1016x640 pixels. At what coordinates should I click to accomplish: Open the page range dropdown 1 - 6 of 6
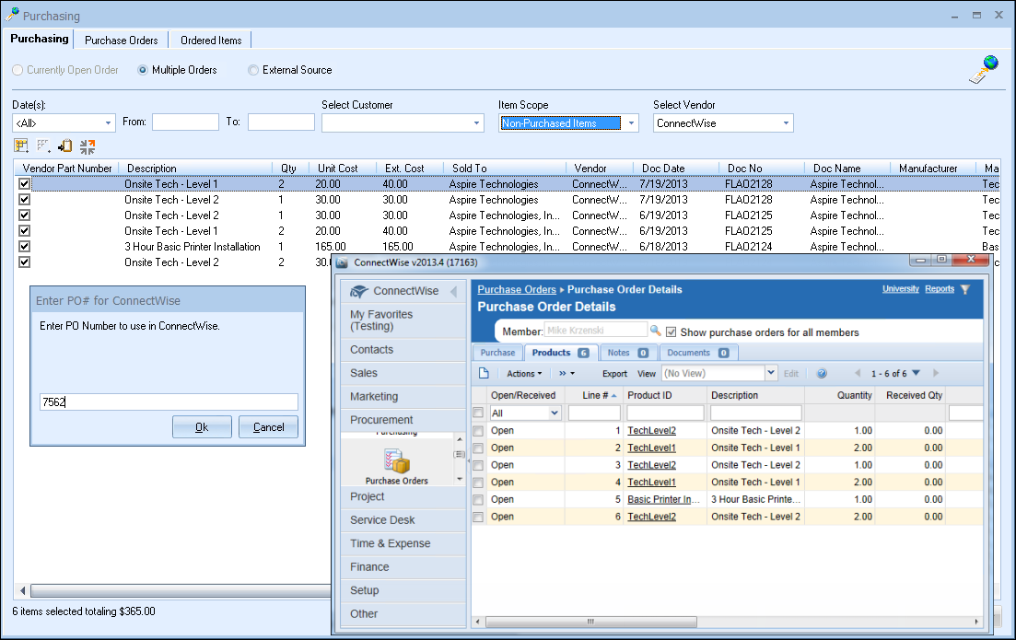[x=917, y=373]
